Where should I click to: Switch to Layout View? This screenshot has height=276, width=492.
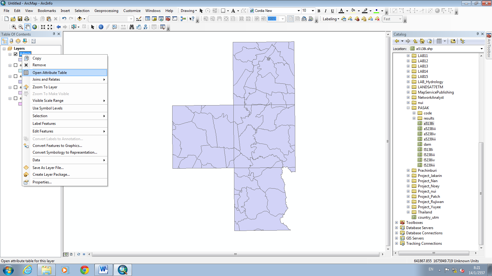tap(71, 254)
